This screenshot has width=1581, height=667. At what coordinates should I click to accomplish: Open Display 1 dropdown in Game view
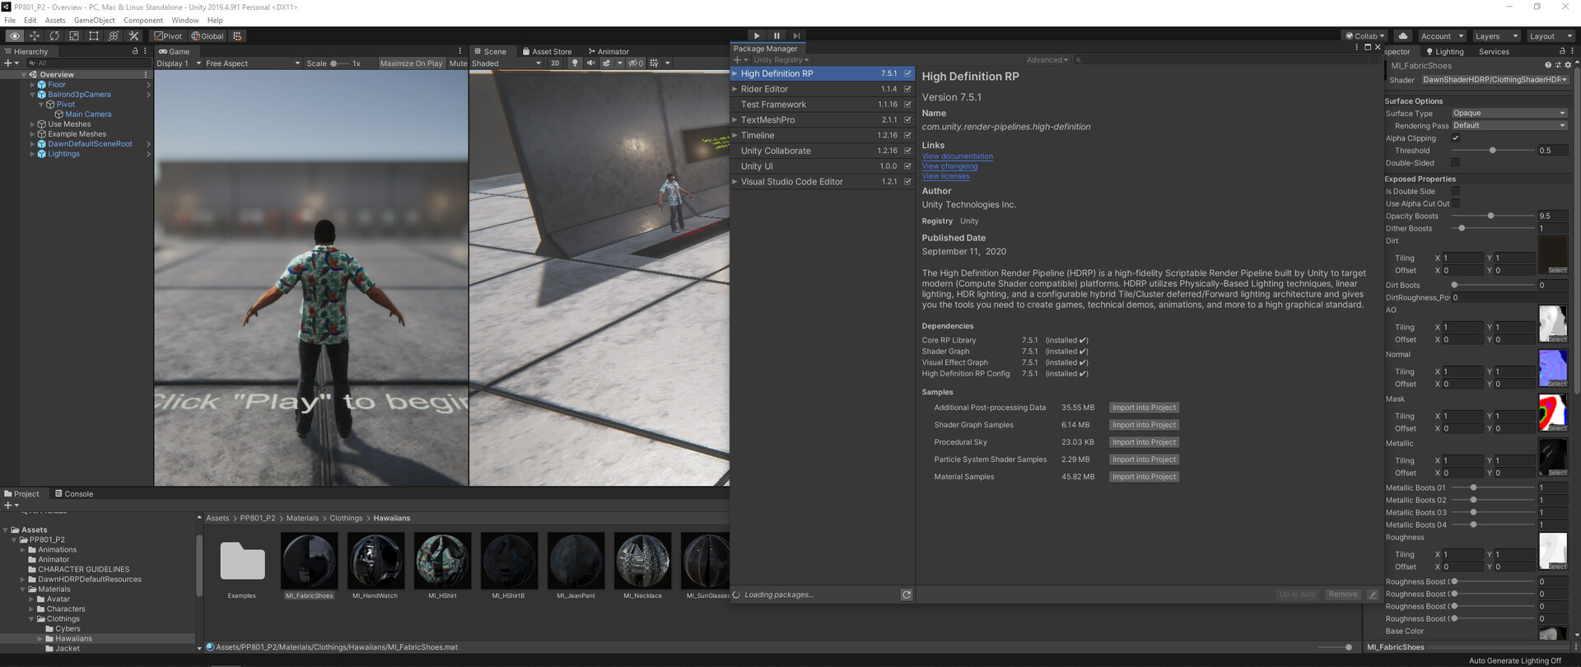(179, 63)
